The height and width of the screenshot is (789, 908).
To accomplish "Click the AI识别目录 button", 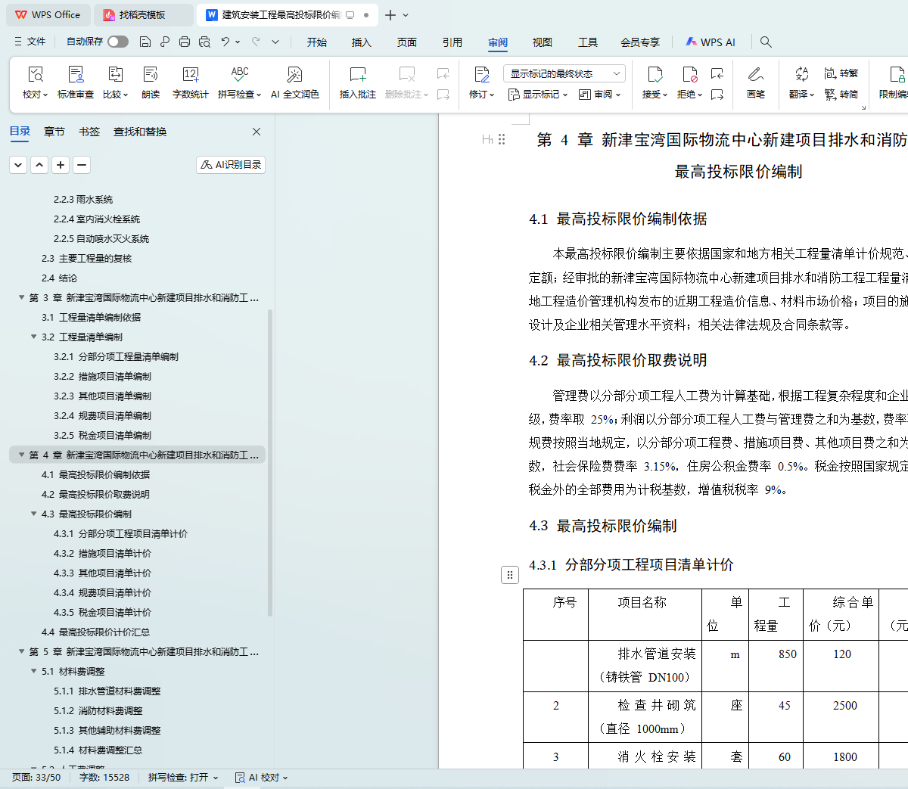I will tap(231, 164).
